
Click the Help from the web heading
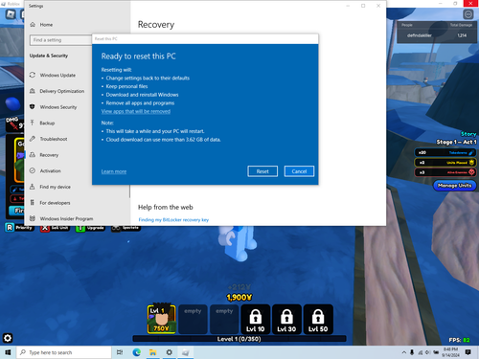tap(166, 208)
